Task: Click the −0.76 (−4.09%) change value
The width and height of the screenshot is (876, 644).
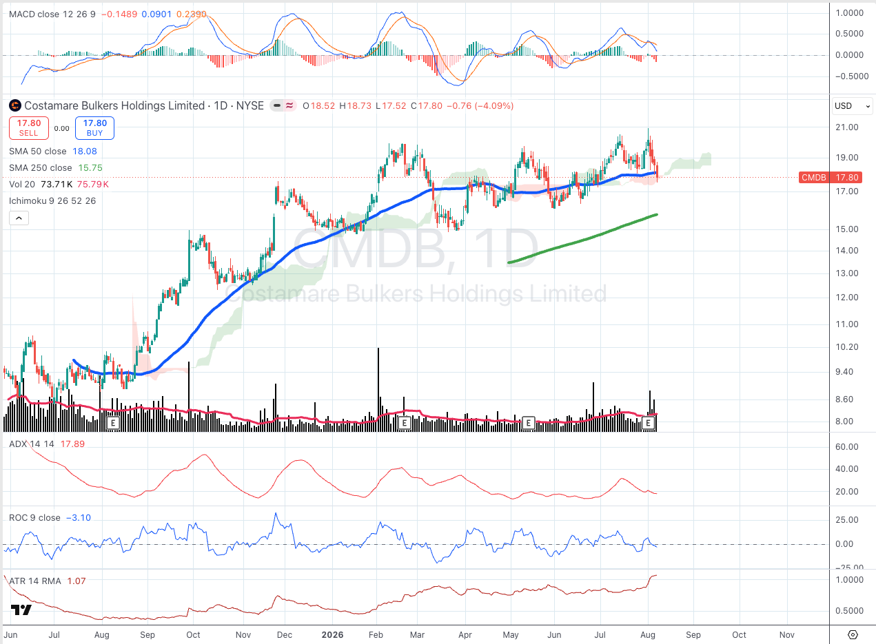Action: (480, 105)
